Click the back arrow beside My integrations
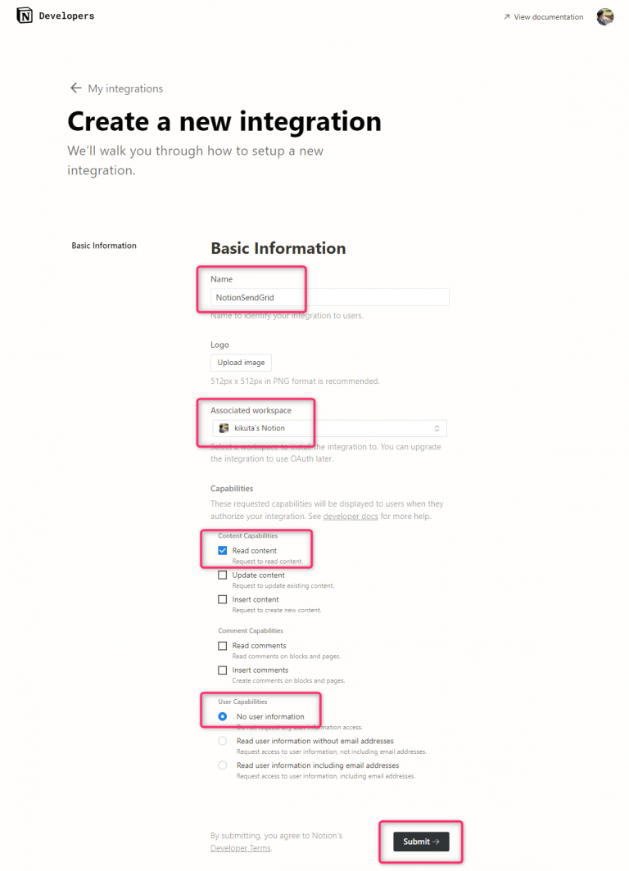 pyautogui.click(x=75, y=88)
